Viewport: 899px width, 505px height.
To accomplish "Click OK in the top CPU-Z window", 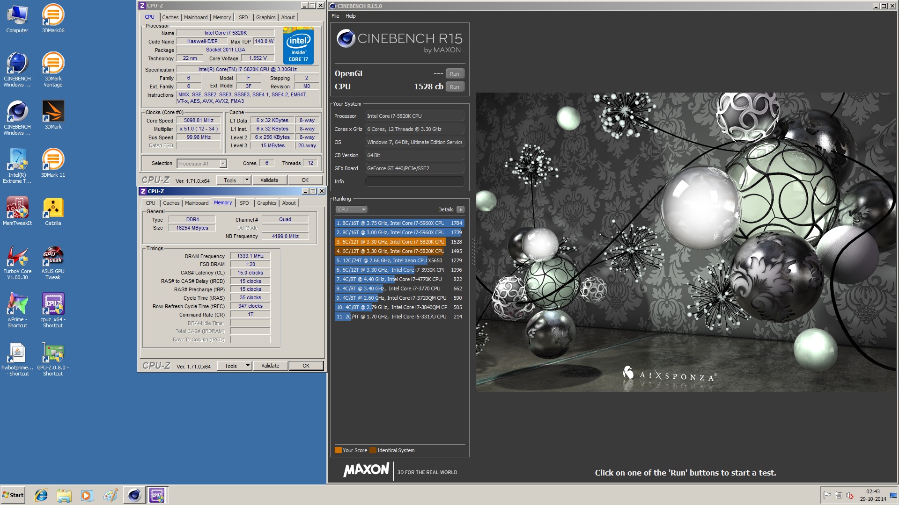I will 305,180.
